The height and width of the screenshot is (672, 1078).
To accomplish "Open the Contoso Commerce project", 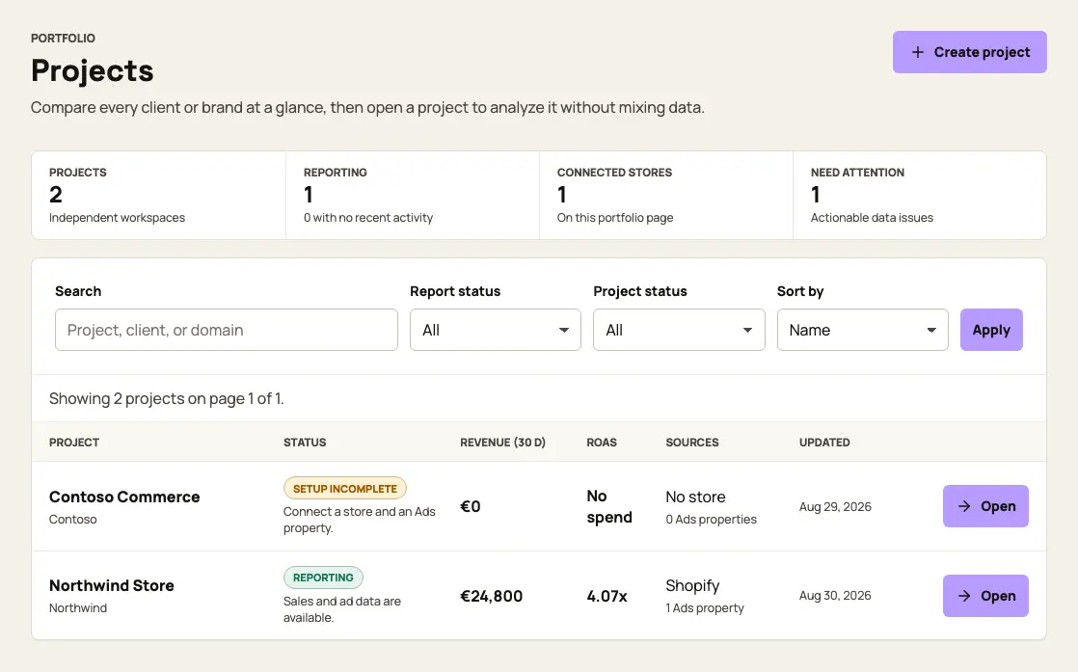I will tap(985, 506).
